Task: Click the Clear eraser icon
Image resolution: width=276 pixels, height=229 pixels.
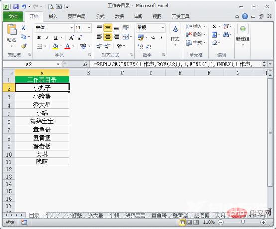Action: [x=214, y=42]
